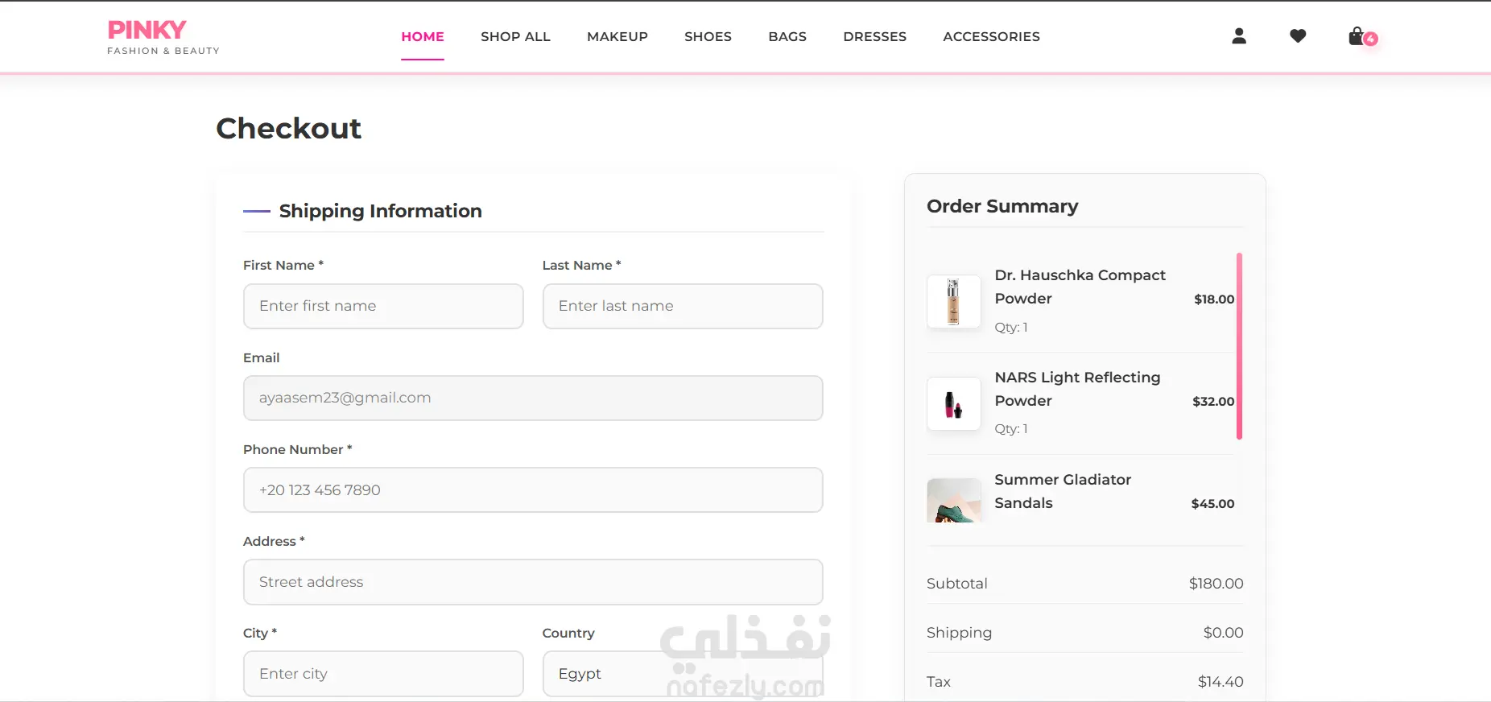Open the shopping bag cart icon

click(x=1358, y=36)
